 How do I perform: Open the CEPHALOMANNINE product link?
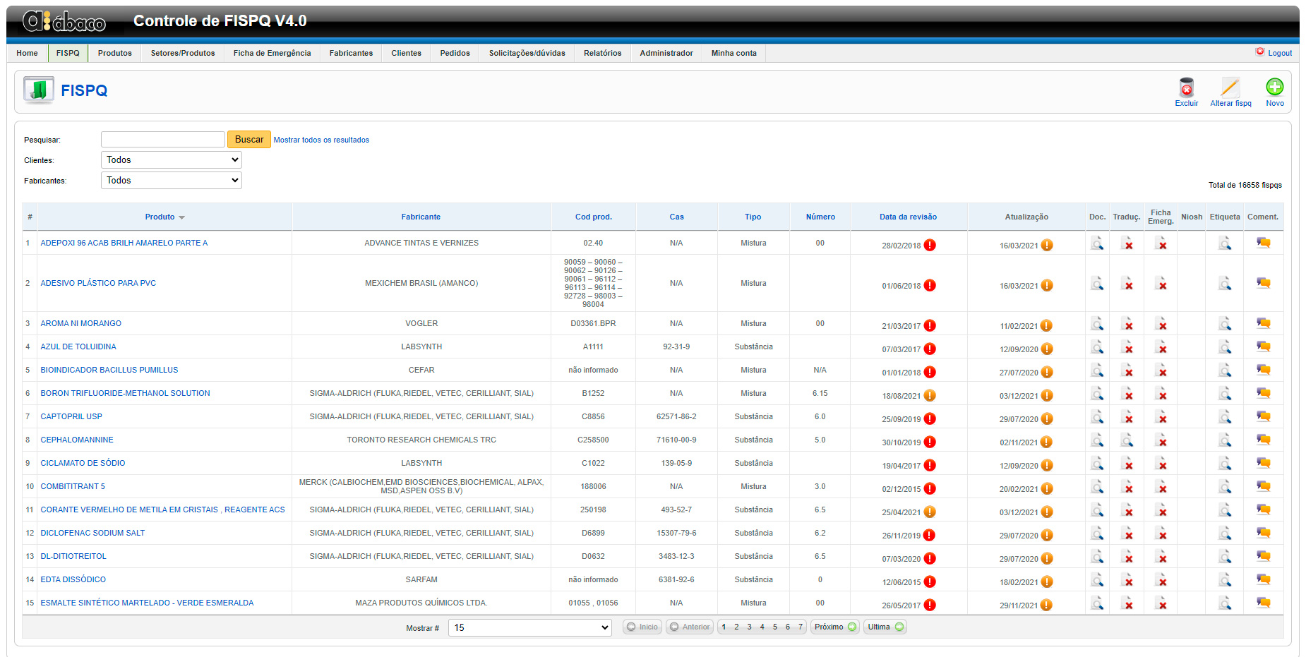click(77, 440)
